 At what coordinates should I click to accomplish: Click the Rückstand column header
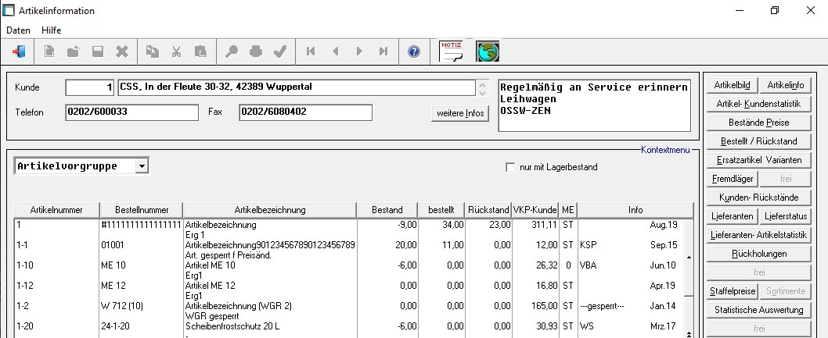488,210
